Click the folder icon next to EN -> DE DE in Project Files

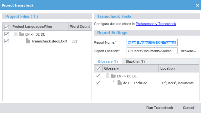point(22,34)
